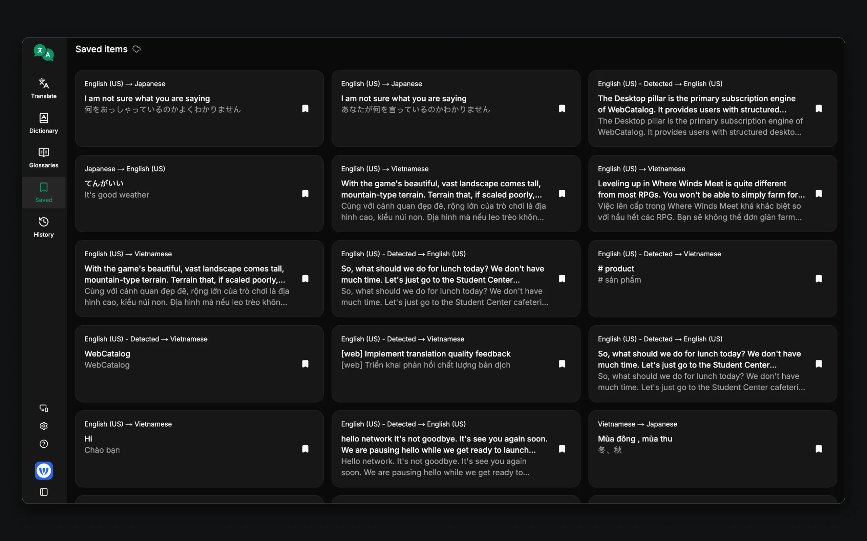Unsave the 'It's good weather' bookmark

305,193
